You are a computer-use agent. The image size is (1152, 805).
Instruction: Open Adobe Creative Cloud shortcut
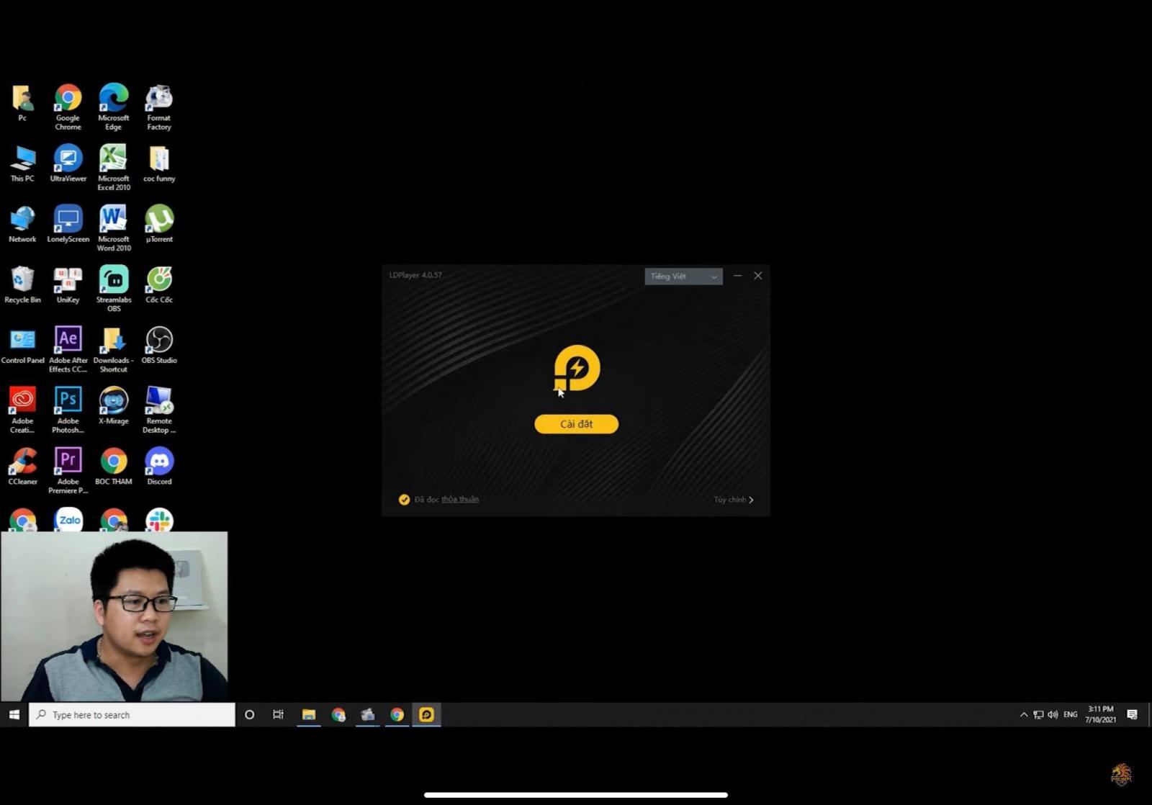[22, 410]
